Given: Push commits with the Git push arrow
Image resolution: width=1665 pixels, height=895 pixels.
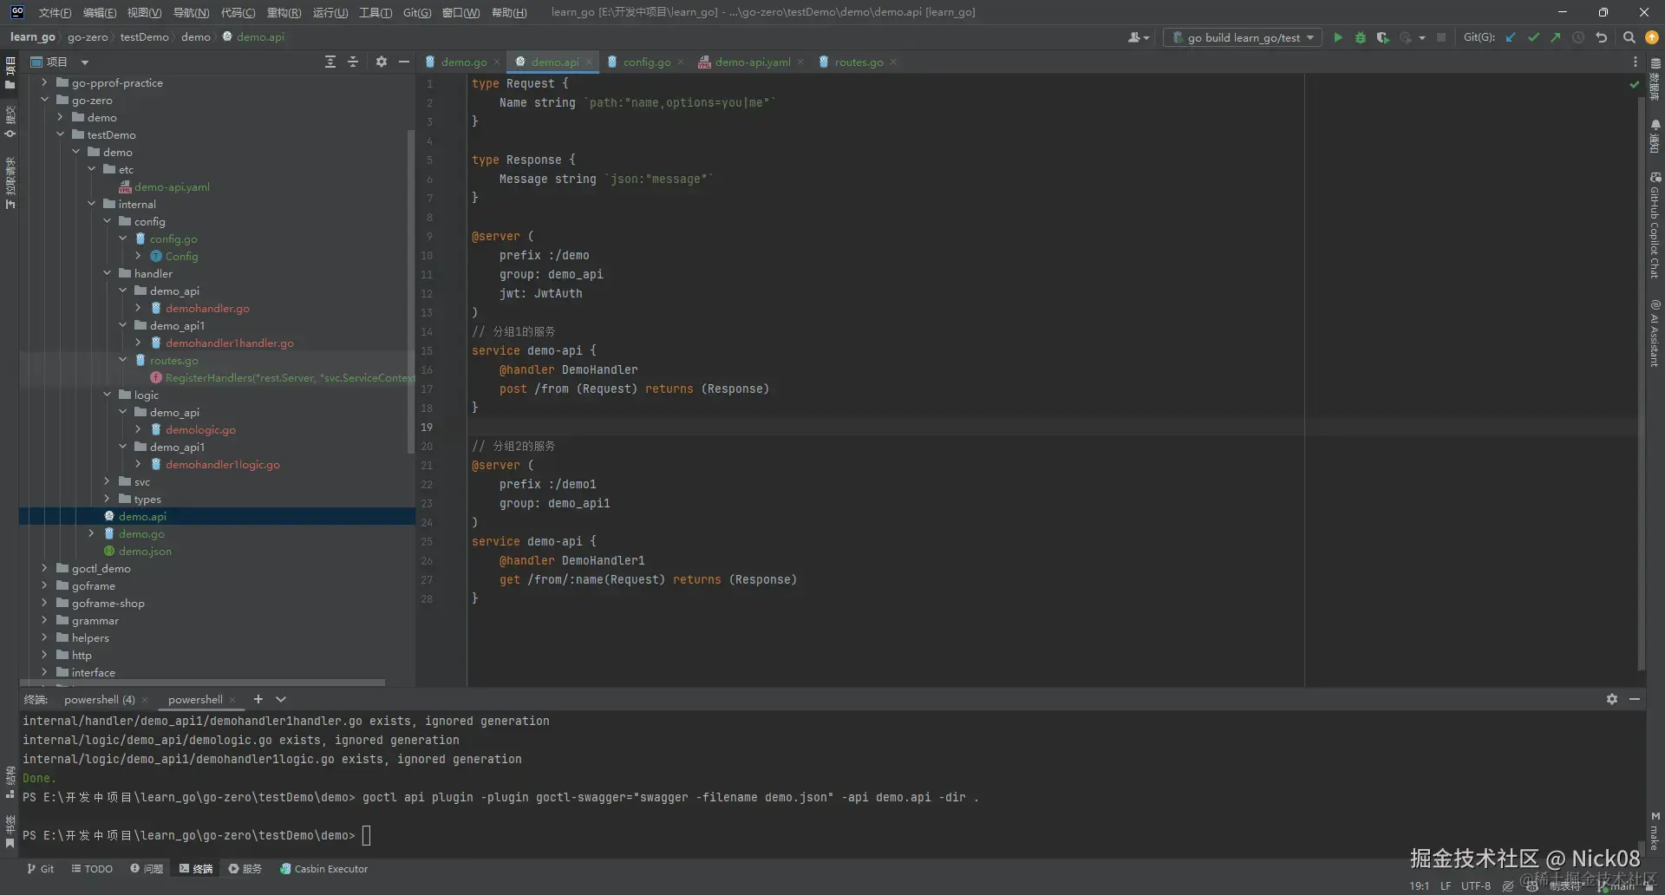Looking at the screenshot, I should click(x=1556, y=37).
